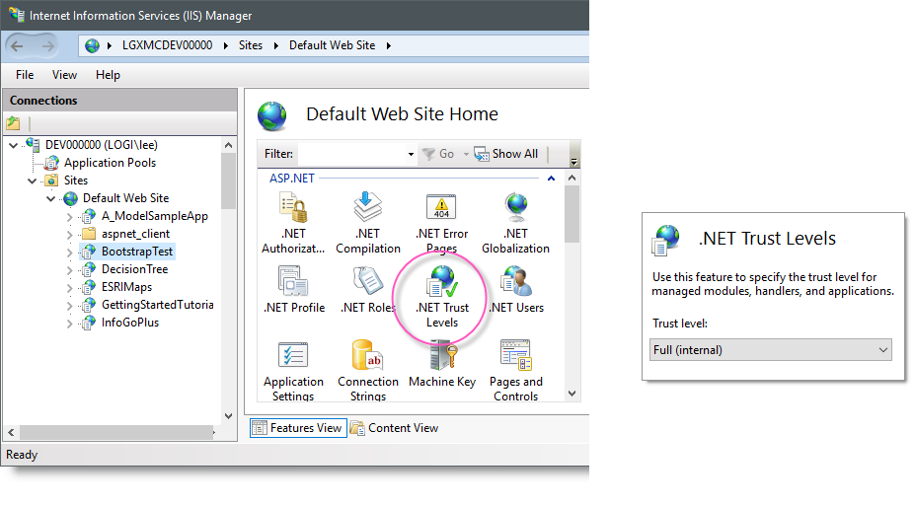Click the Go filter button
Image resolution: width=914 pixels, height=505 pixels.
click(x=438, y=154)
